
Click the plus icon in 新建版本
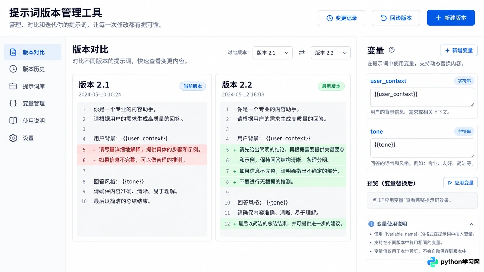(438, 18)
